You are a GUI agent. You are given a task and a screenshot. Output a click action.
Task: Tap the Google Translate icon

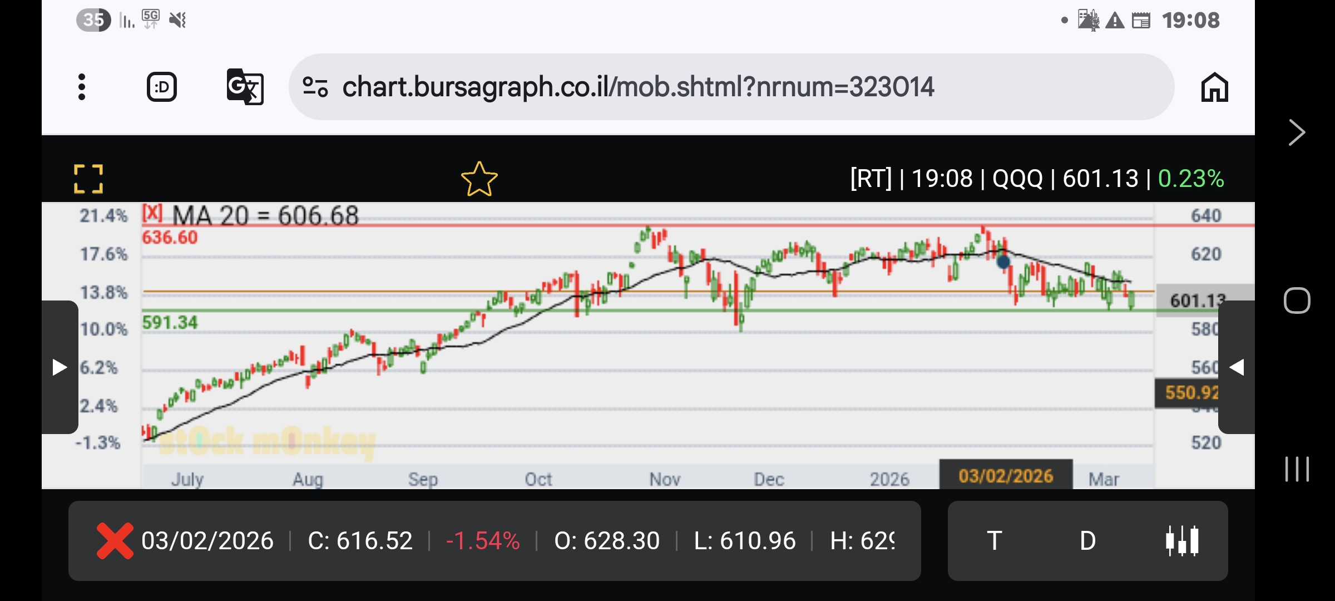tap(245, 87)
